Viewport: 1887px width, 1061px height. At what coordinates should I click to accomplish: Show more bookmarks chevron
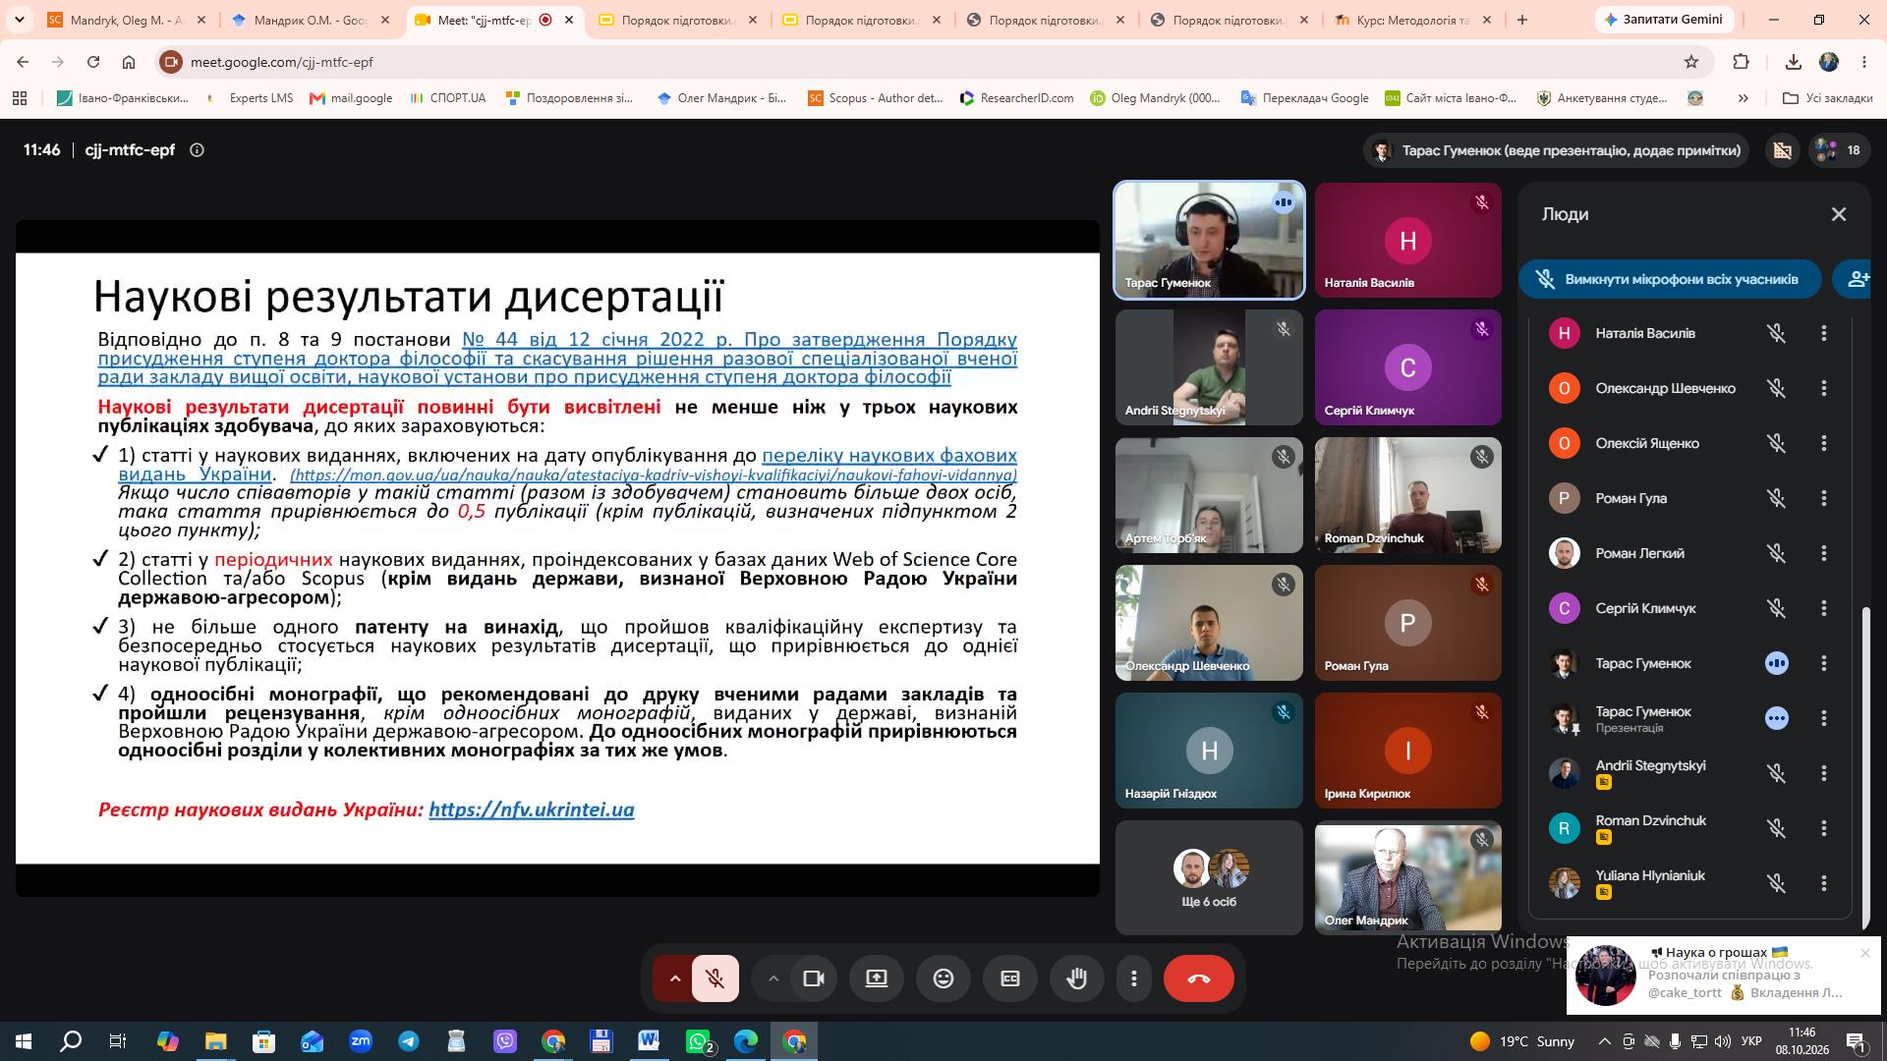[1744, 98]
